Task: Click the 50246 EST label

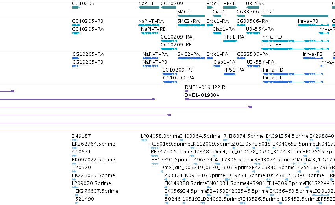Action: pos(173,199)
